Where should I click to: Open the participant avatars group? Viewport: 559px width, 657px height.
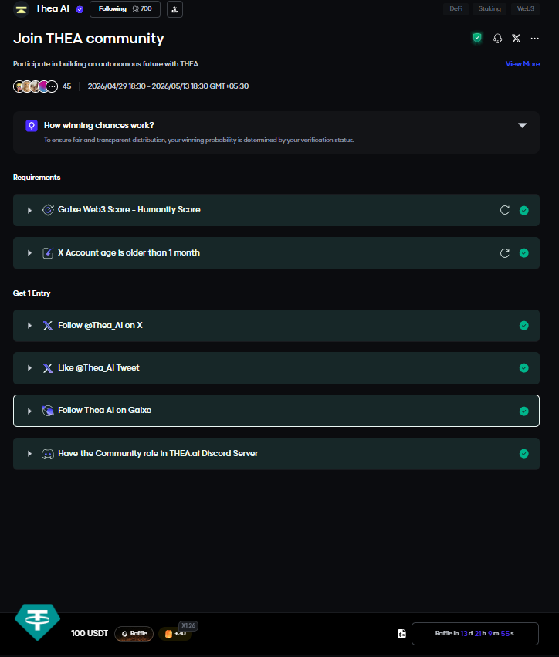click(36, 86)
